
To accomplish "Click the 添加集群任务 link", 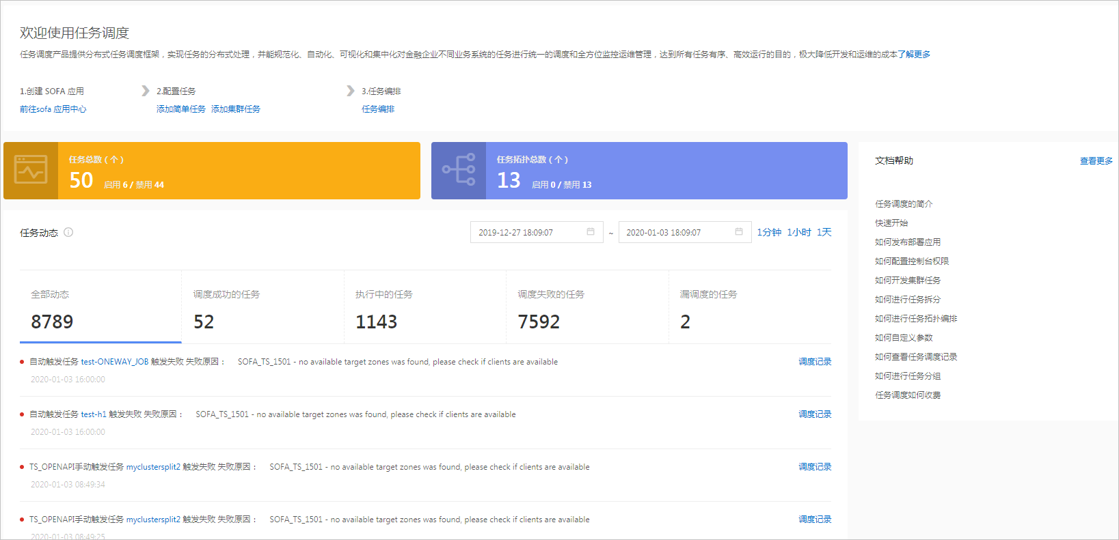I will click(235, 109).
